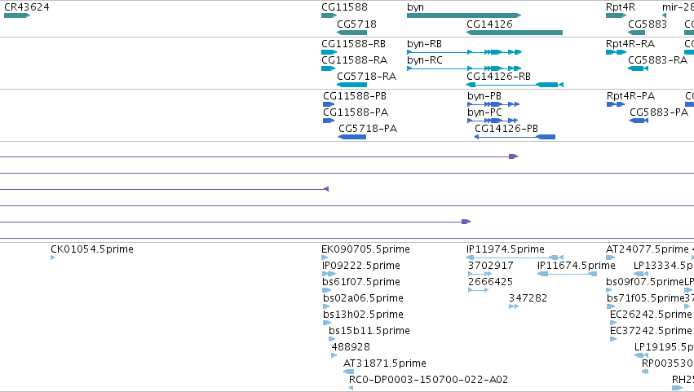
Task: Click the LP13334 EST label
Action: [664, 266]
